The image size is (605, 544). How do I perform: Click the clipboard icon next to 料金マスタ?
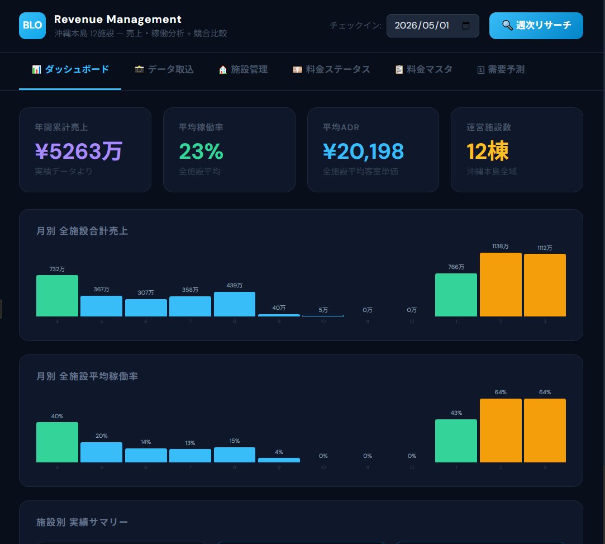(x=399, y=69)
